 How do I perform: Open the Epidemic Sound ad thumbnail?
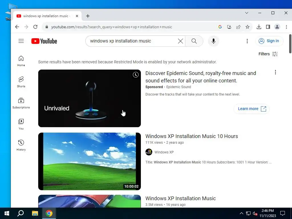[89, 98]
